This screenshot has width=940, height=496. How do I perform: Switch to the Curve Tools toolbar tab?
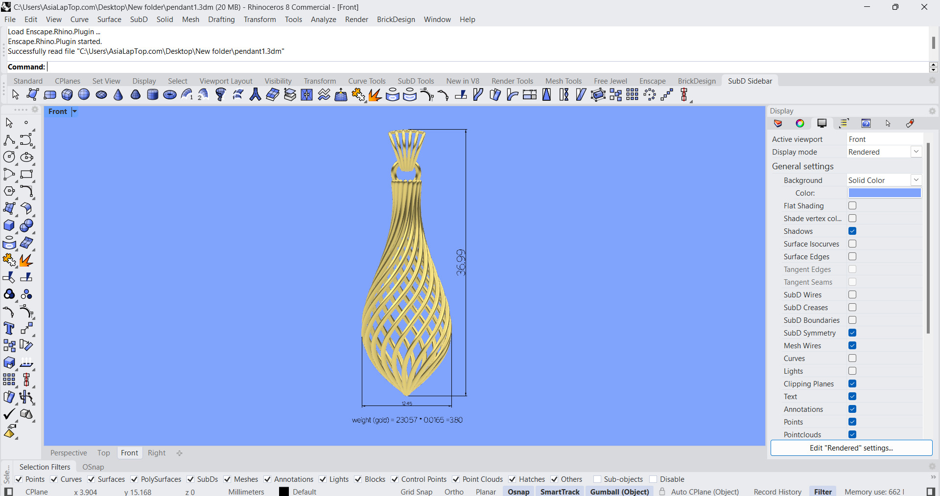point(367,81)
